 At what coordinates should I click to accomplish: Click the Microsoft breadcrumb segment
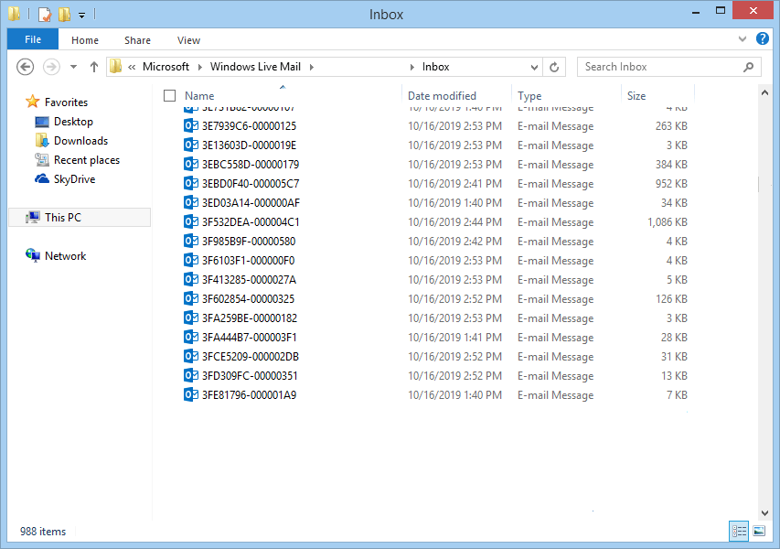166,67
